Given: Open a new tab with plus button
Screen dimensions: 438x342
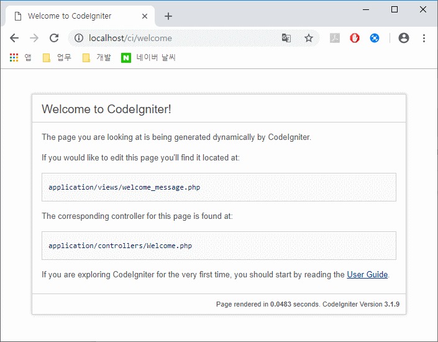Looking at the screenshot, I should (x=168, y=16).
